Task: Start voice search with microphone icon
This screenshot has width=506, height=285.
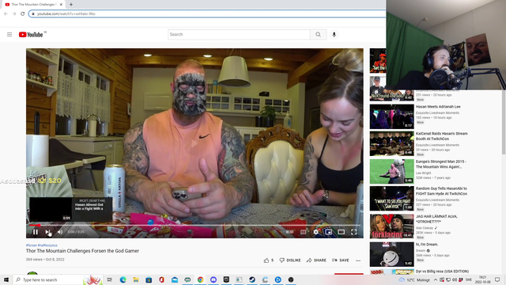Action: [334, 34]
